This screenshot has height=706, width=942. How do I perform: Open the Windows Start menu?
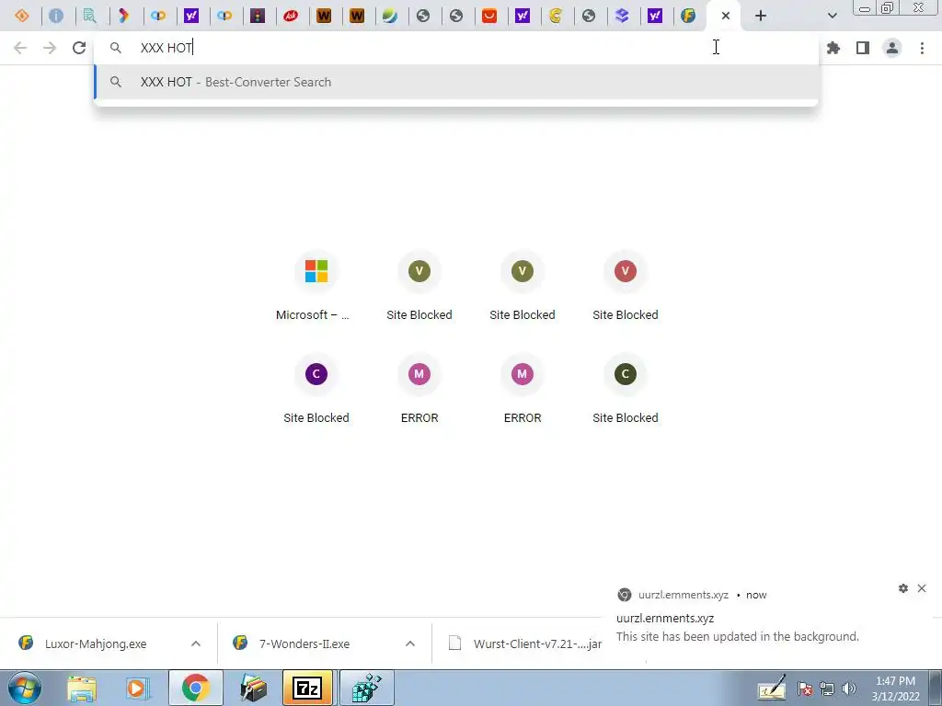tap(25, 688)
